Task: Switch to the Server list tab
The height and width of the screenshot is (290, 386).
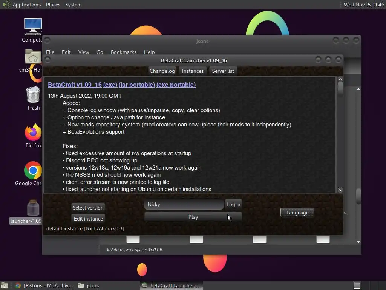Action: coord(223,71)
